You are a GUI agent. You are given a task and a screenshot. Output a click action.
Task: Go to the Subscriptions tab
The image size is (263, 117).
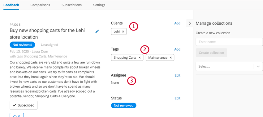pyautogui.click(x=71, y=5)
